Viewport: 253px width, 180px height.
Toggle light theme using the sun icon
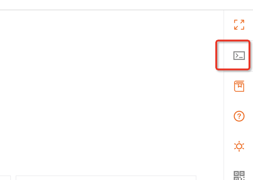pos(239,146)
